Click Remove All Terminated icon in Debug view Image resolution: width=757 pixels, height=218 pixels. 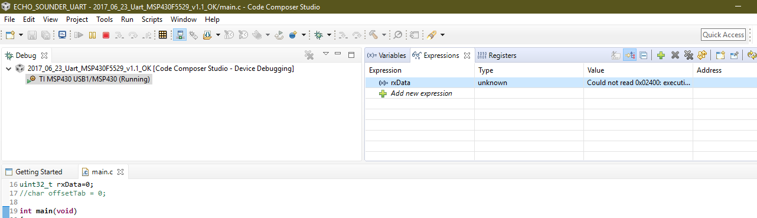coord(309,55)
